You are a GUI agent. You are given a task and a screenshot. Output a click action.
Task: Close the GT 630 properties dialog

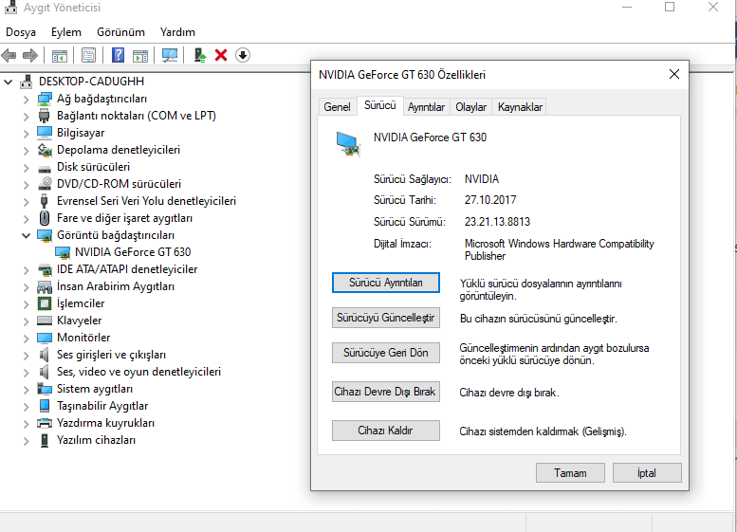coord(674,74)
